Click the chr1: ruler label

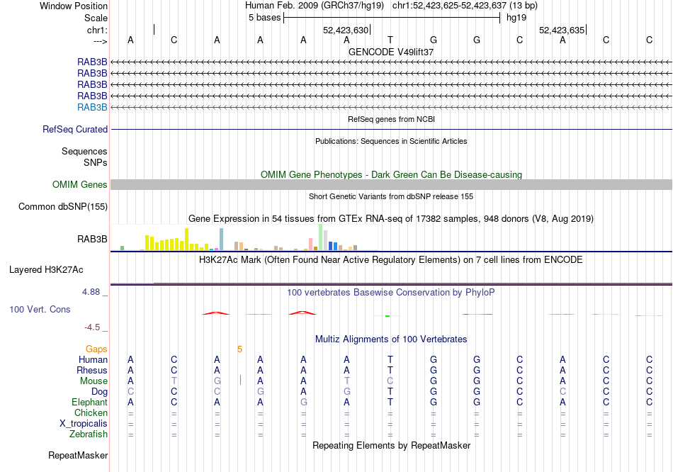(x=98, y=30)
